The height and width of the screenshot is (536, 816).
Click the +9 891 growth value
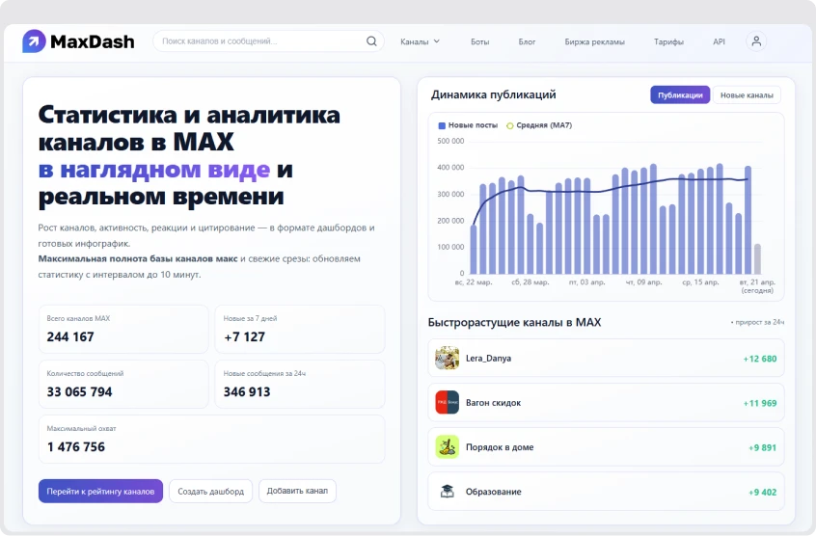click(762, 447)
